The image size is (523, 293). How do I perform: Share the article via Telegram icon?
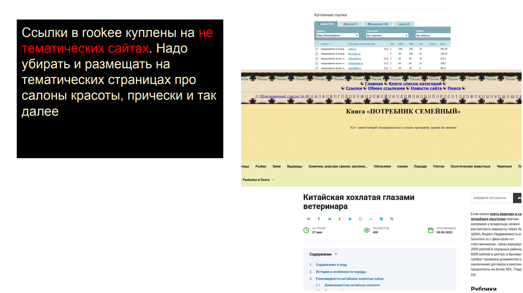point(329,219)
